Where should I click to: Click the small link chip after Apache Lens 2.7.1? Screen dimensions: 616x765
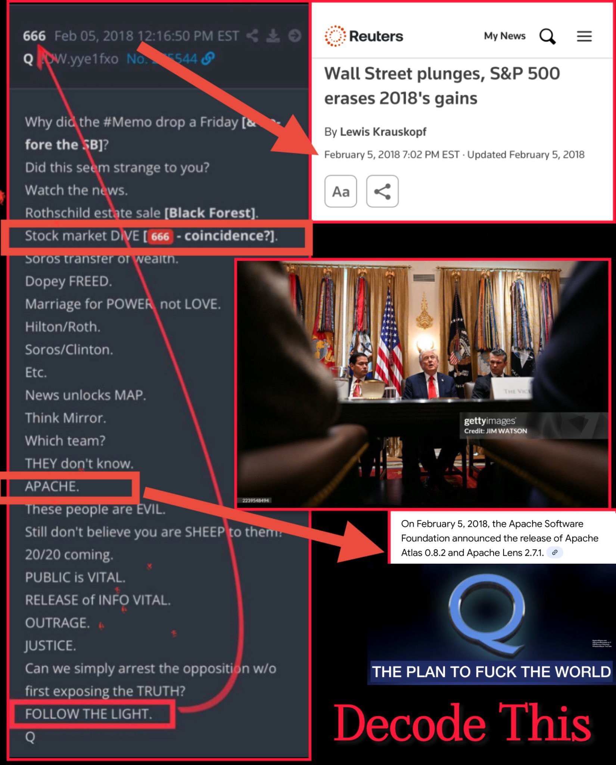(555, 552)
